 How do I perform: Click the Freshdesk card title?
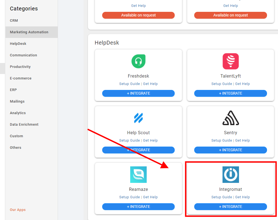138,76
